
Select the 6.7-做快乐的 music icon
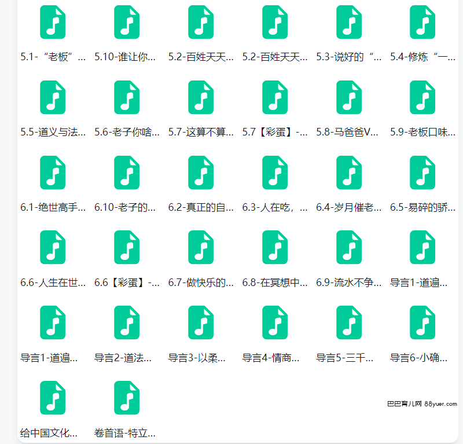click(x=201, y=247)
